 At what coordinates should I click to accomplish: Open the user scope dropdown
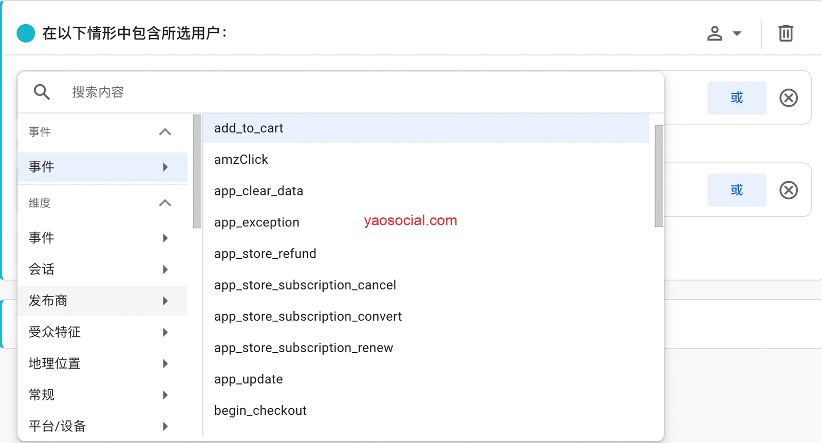pos(723,33)
